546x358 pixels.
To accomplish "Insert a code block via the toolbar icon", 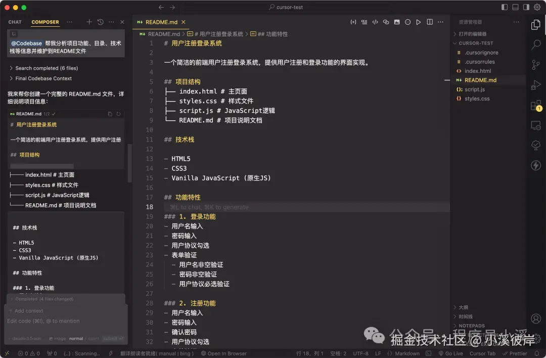I will 375,22.
